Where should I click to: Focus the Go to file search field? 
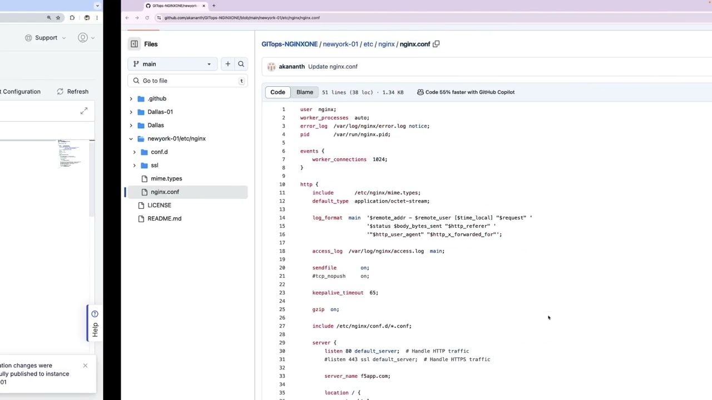(x=187, y=81)
